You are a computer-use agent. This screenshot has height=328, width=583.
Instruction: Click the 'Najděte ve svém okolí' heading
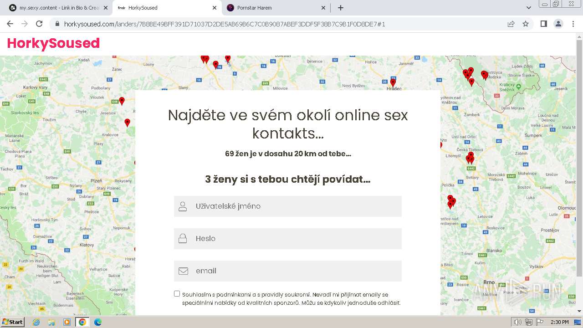tap(288, 124)
